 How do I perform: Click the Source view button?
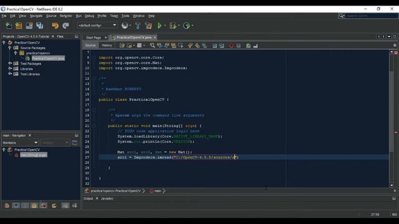click(90, 45)
